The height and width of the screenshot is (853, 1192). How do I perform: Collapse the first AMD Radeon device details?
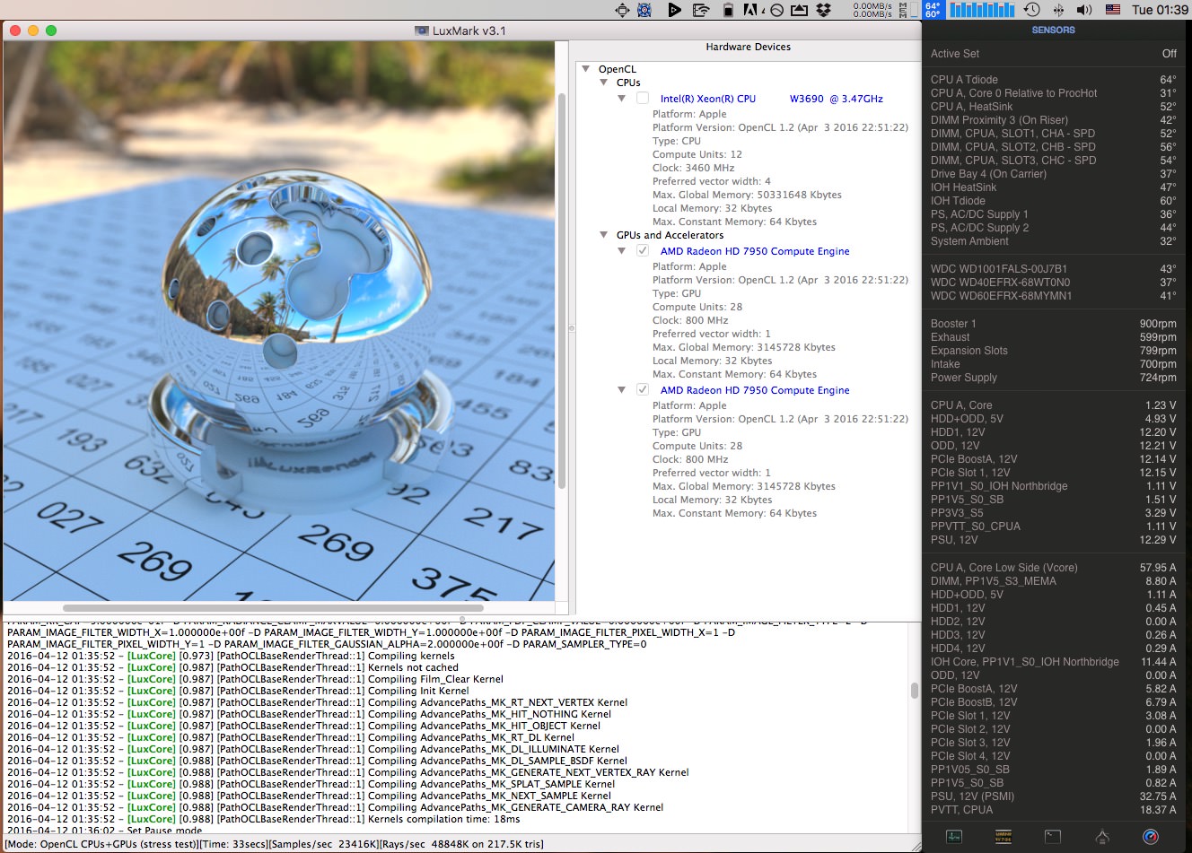(x=622, y=251)
